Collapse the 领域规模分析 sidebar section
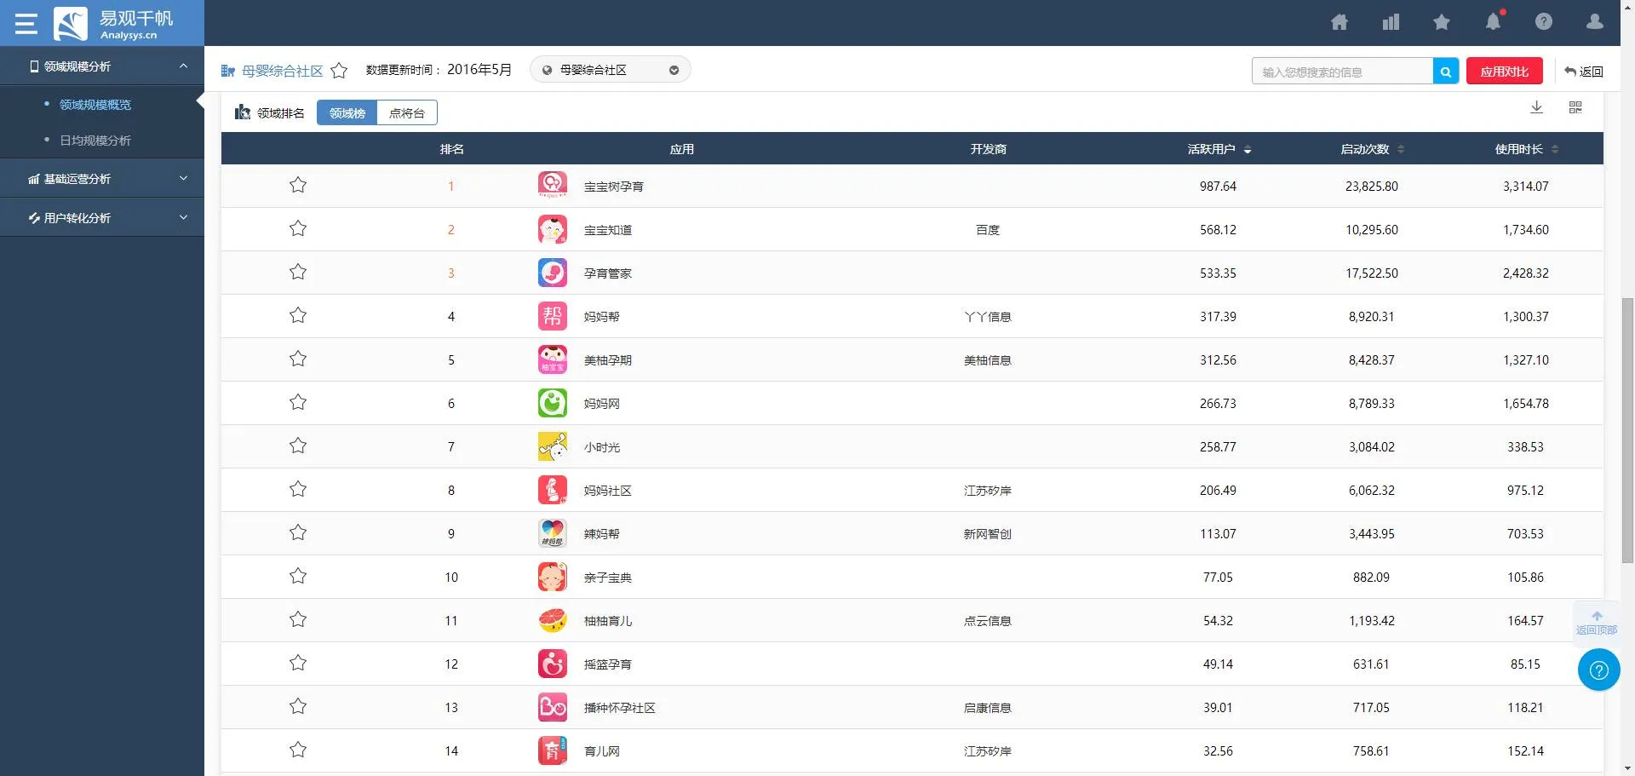The width and height of the screenshot is (1635, 776). 102,66
